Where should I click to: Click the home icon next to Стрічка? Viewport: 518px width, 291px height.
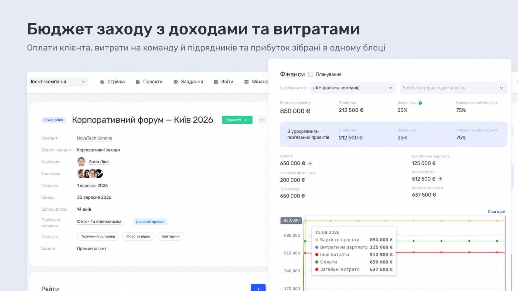click(x=102, y=82)
